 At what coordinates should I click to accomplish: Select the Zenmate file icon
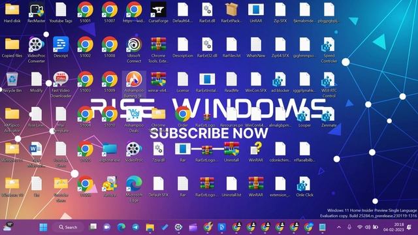pyautogui.click(x=329, y=117)
